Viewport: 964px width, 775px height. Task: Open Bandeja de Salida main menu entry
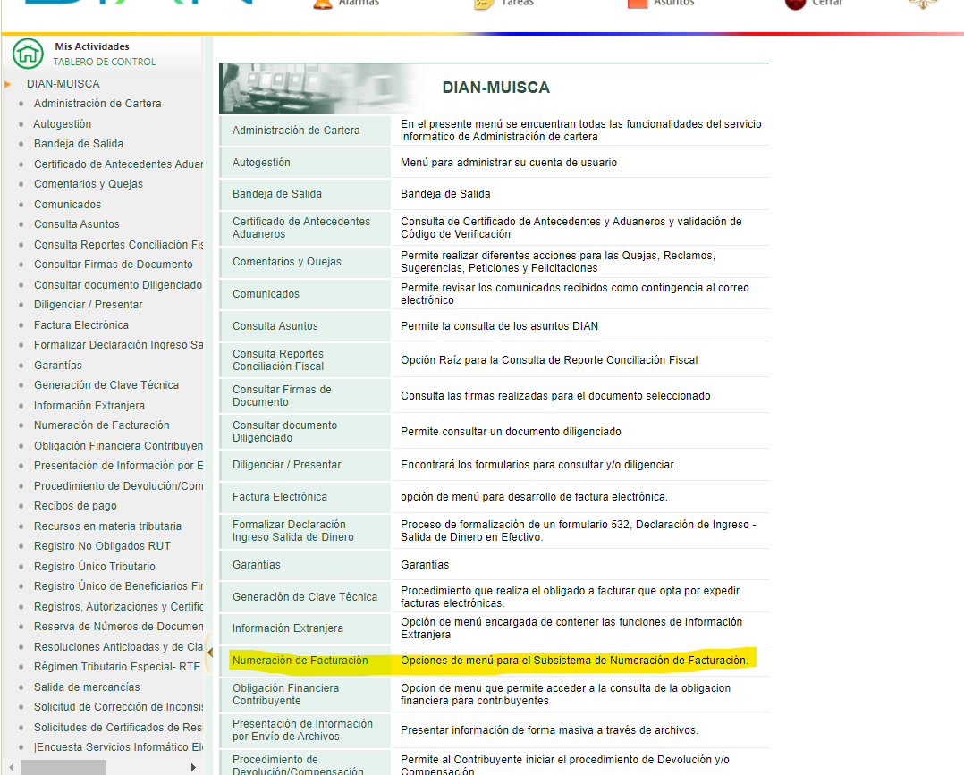click(276, 194)
